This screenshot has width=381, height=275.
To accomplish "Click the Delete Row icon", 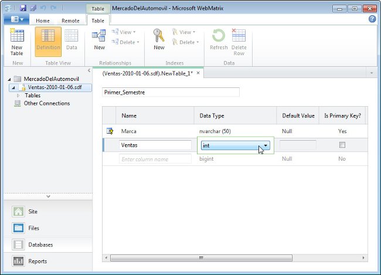I will point(239,42).
